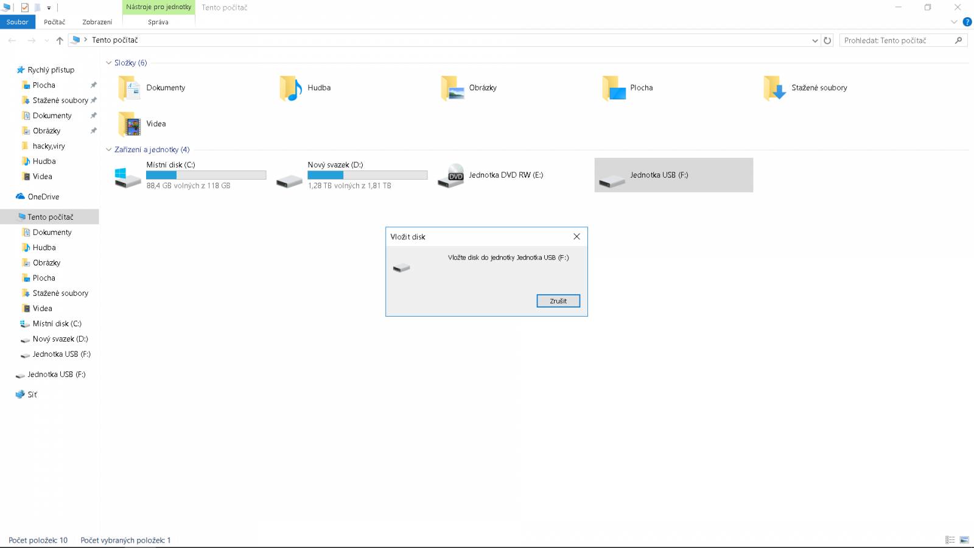Collapse the Složky (6) group
This screenshot has height=548, width=974.
(109, 63)
